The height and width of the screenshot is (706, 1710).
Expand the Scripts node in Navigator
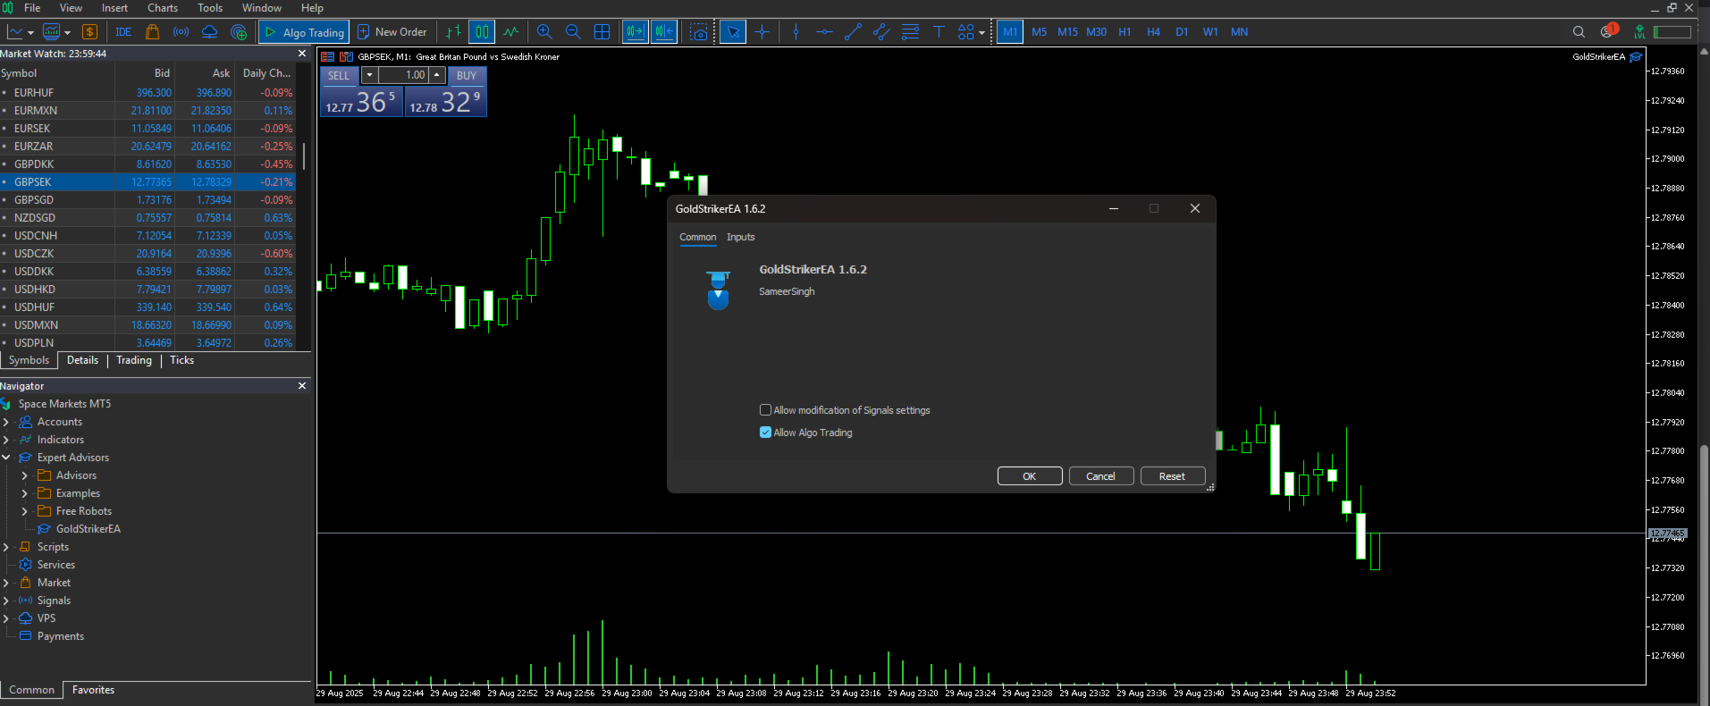coord(6,547)
